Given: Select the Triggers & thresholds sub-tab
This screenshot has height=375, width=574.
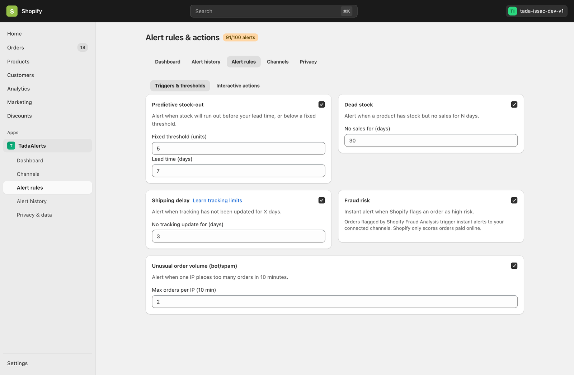Looking at the screenshot, I should coord(180,85).
